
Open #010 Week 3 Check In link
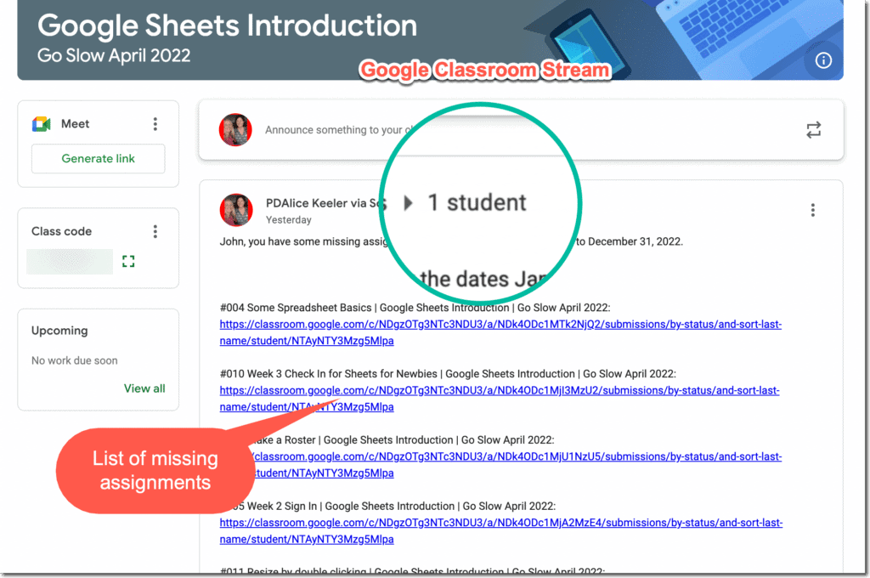click(x=500, y=399)
